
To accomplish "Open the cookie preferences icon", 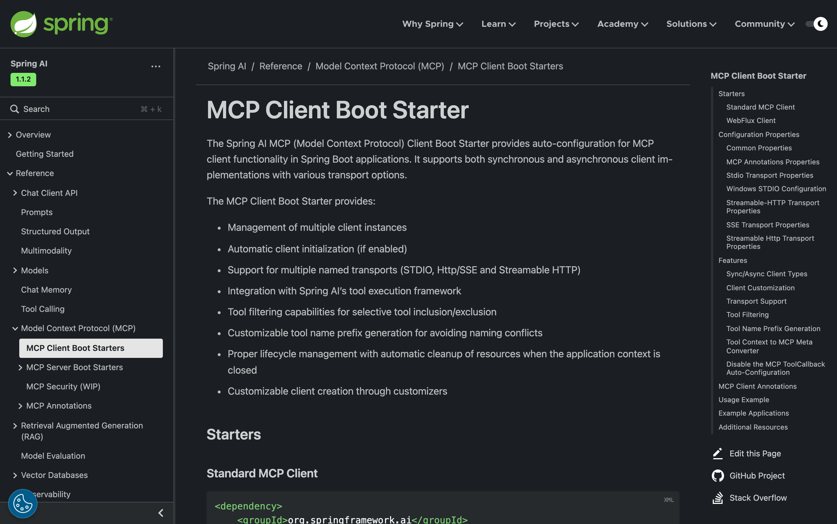I will (x=22, y=503).
